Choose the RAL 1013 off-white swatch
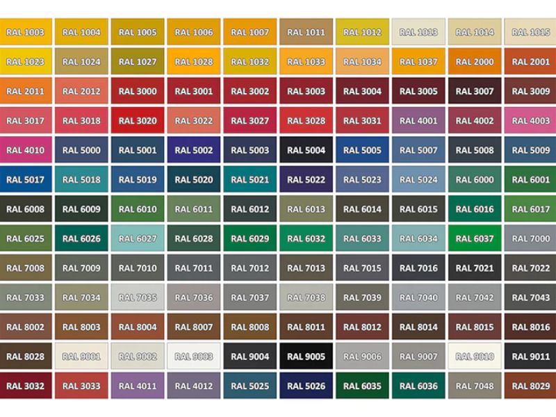556x417 pixels. pyautogui.click(x=418, y=32)
